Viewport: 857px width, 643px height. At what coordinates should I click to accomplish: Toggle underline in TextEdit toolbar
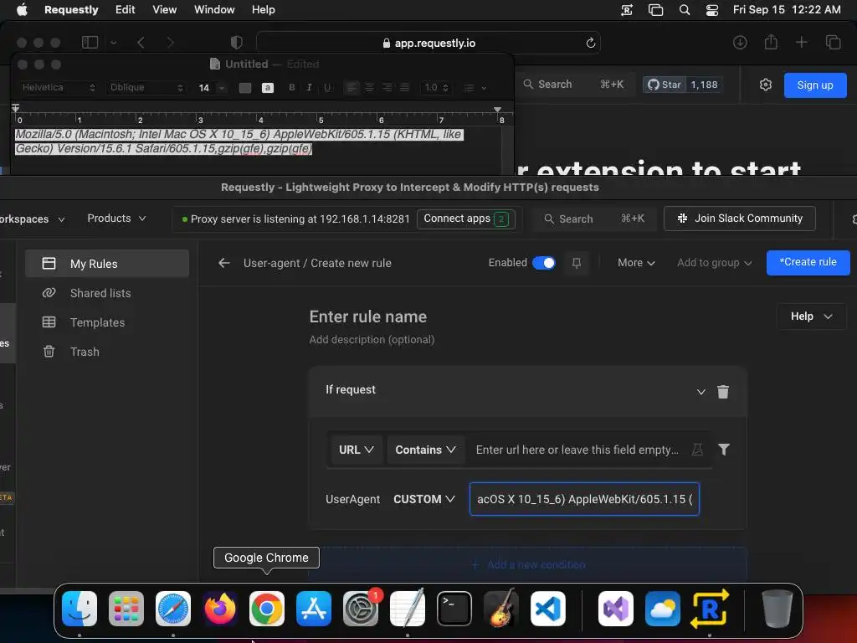(x=327, y=87)
